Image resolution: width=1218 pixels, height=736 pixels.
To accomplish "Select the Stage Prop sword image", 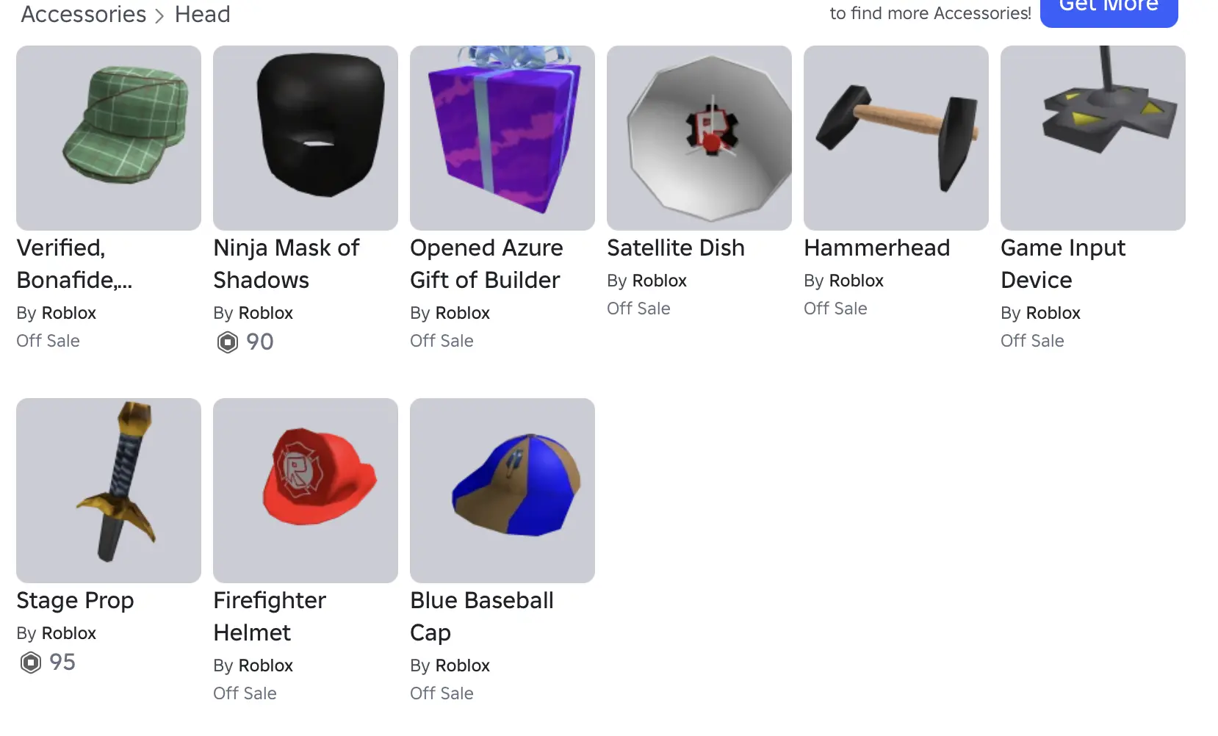I will (x=109, y=491).
